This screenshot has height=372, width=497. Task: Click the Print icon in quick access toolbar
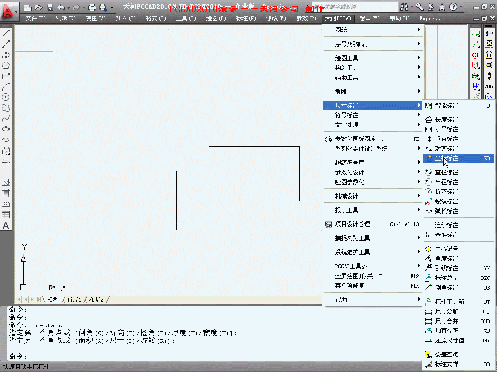tap(92, 7)
